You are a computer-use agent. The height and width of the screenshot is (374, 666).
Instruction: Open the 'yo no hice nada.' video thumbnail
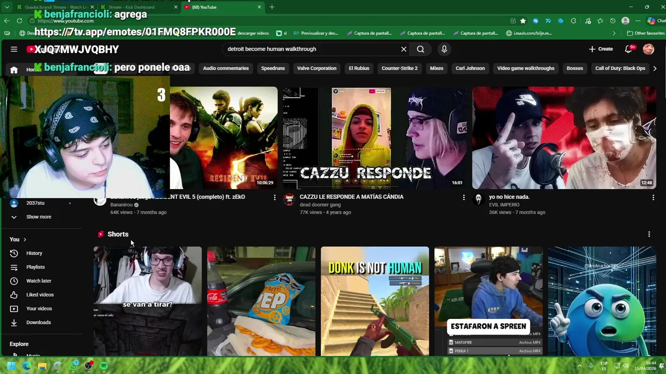point(564,138)
